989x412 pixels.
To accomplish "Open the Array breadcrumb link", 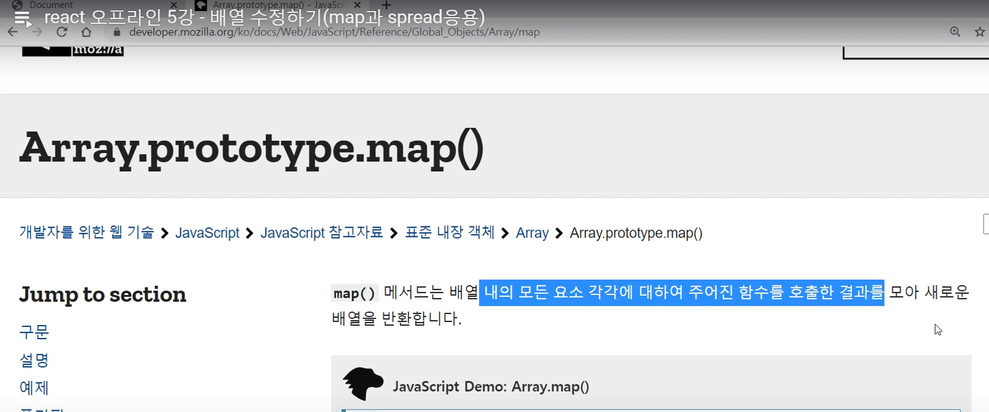I will [532, 233].
